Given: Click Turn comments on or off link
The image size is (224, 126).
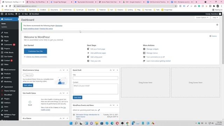Looking at the screenshot, I should click(155, 57).
